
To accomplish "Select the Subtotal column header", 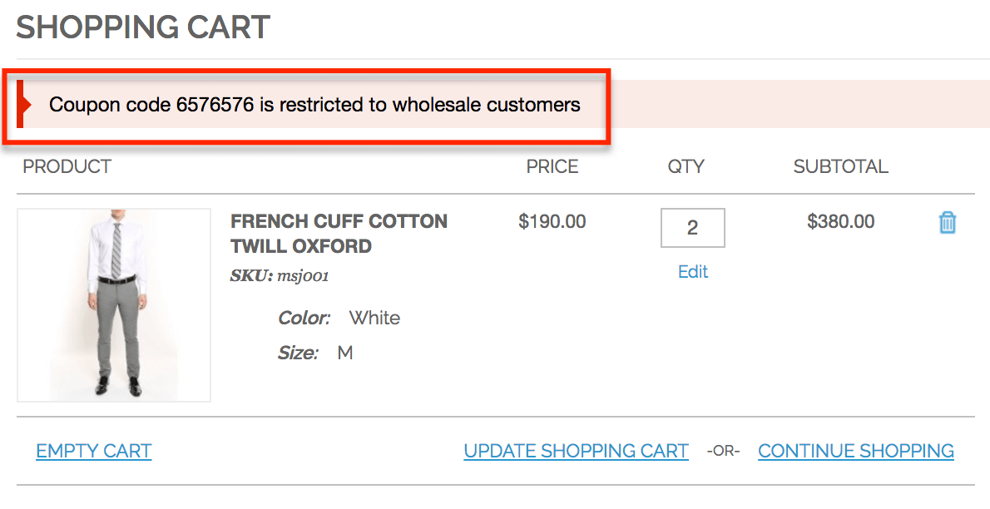I will click(840, 166).
